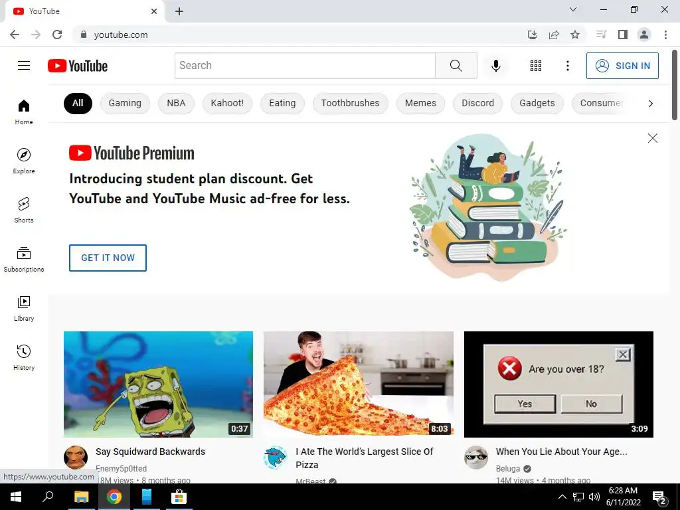The width and height of the screenshot is (680, 510).
Task: Open Chrome three-dot menu
Action: pyautogui.click(x=665, y=35)
